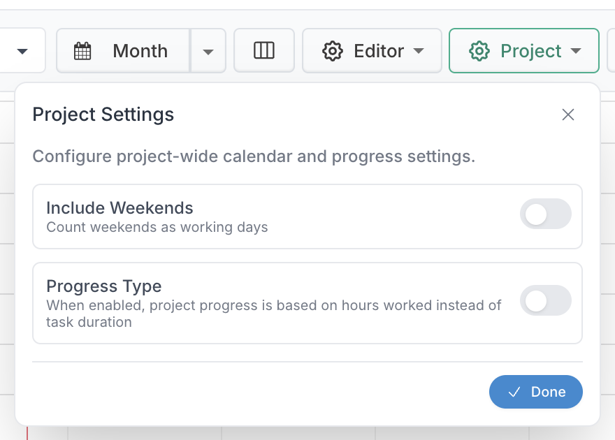Click the Project Settings heading
615x440 pixels.
(x=103, y=115)
